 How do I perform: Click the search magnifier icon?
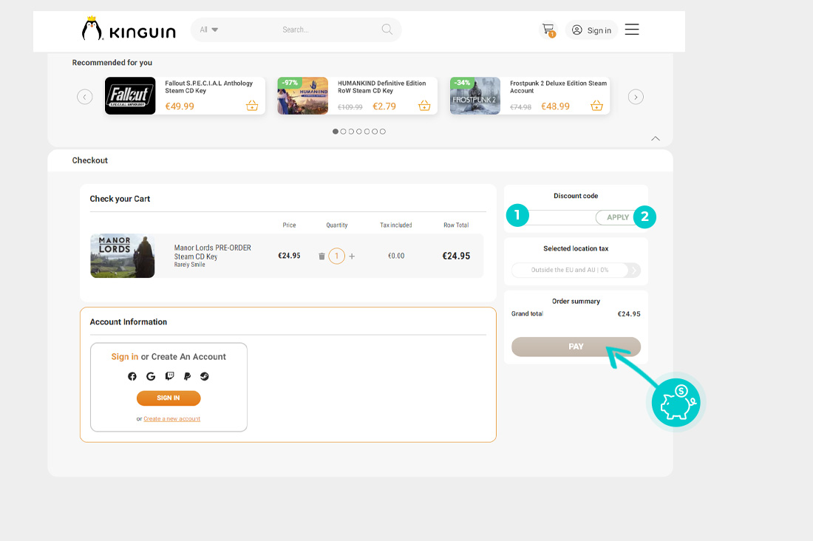387,30
